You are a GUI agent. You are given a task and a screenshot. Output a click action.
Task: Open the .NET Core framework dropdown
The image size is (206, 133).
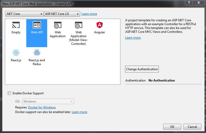coord(24,14)
